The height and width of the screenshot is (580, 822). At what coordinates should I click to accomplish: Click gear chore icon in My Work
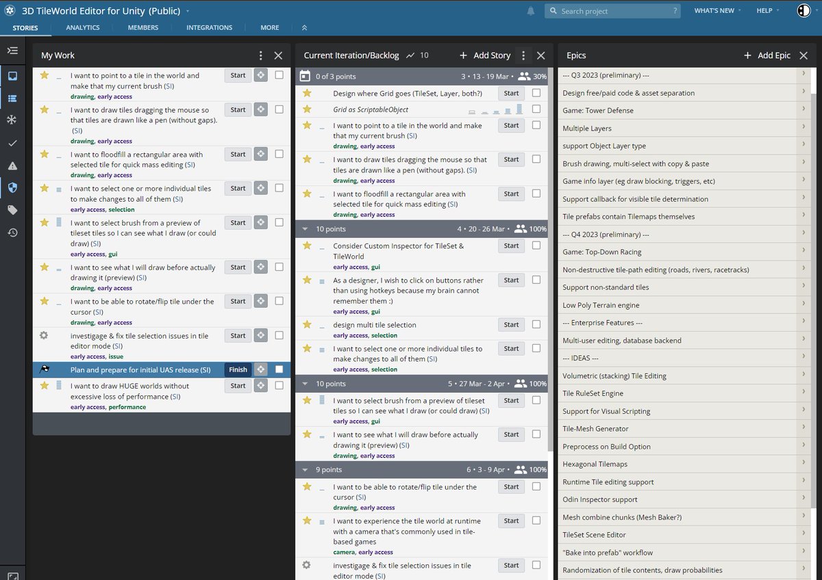pos(44,336)
